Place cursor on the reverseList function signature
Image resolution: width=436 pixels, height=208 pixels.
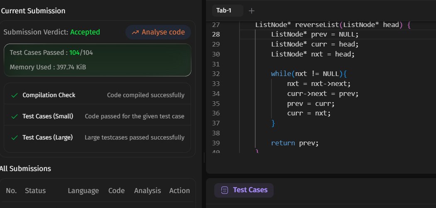[x=333, y=25]
